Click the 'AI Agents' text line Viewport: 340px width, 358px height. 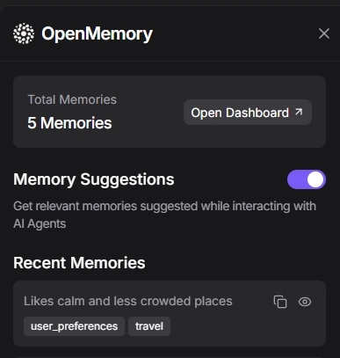[40, 223]
